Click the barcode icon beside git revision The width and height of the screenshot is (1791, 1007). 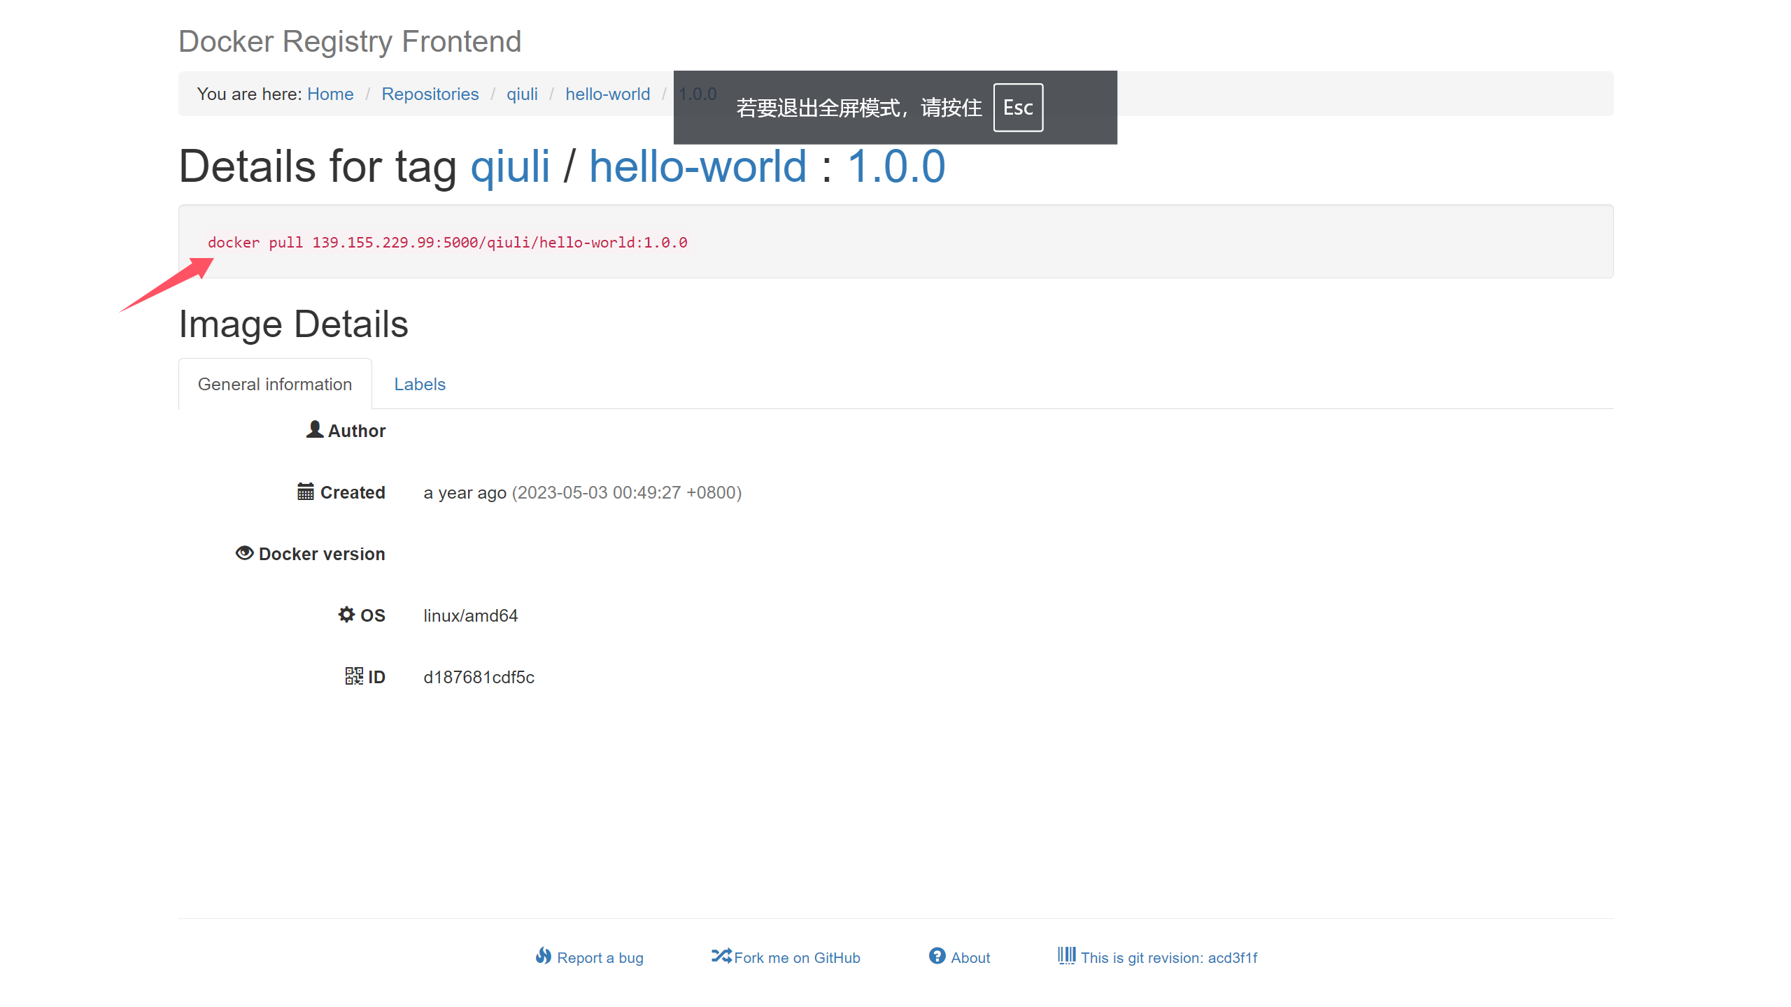pos(1067,956)
